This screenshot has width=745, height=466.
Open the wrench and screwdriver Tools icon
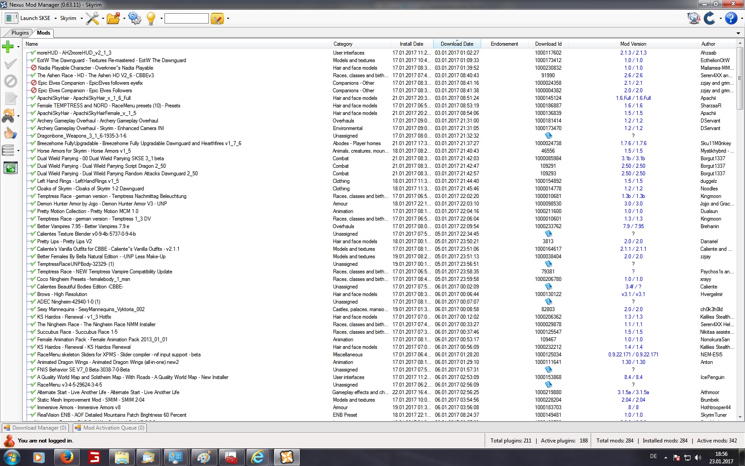(x=92, y=18)
